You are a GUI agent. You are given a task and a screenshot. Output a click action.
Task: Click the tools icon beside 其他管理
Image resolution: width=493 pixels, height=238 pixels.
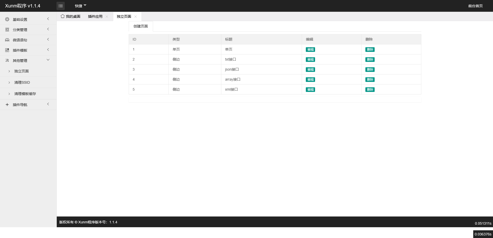pyautogui.click(x=7, y=61)
